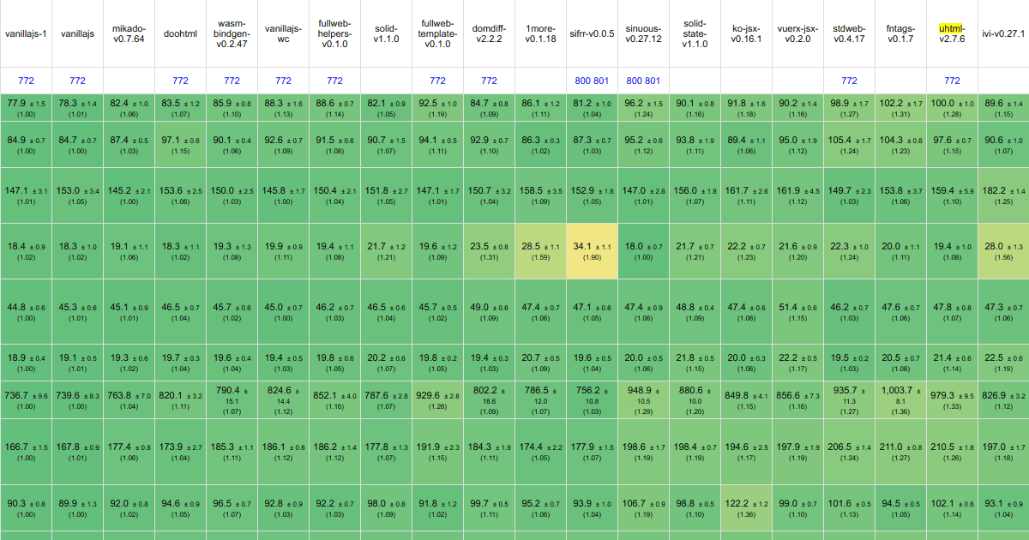
Task: Click the 800 801 issue links under sinuous-v0.27.12
Action: click(643, 80)
